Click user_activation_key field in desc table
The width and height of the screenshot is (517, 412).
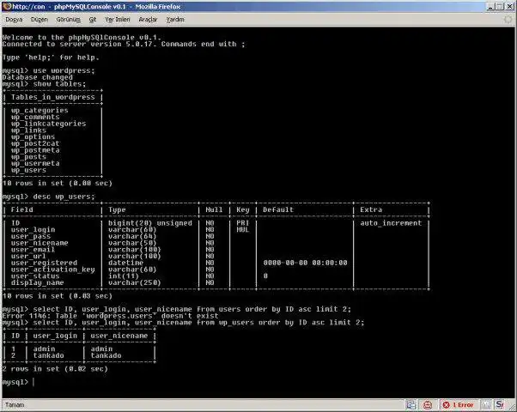coord(52,270)
